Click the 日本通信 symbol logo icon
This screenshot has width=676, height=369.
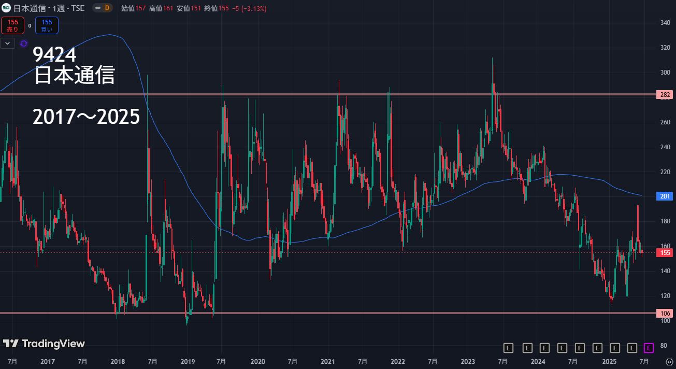tap(6, 8)
